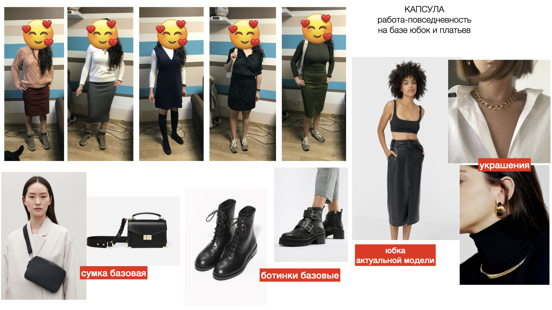Image resolution: width=552 pixels, height=310 pixels.
Task: Click the buckle ankle boots image
Action: tap(311, 215)
